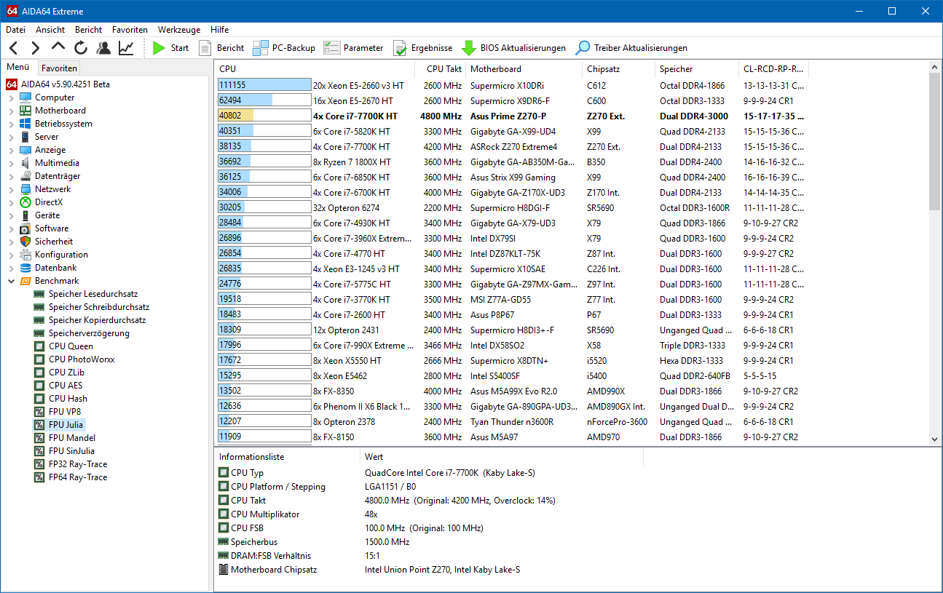Expand the Computer tree node
Screen dimensions: 943x593
[11, 97]
